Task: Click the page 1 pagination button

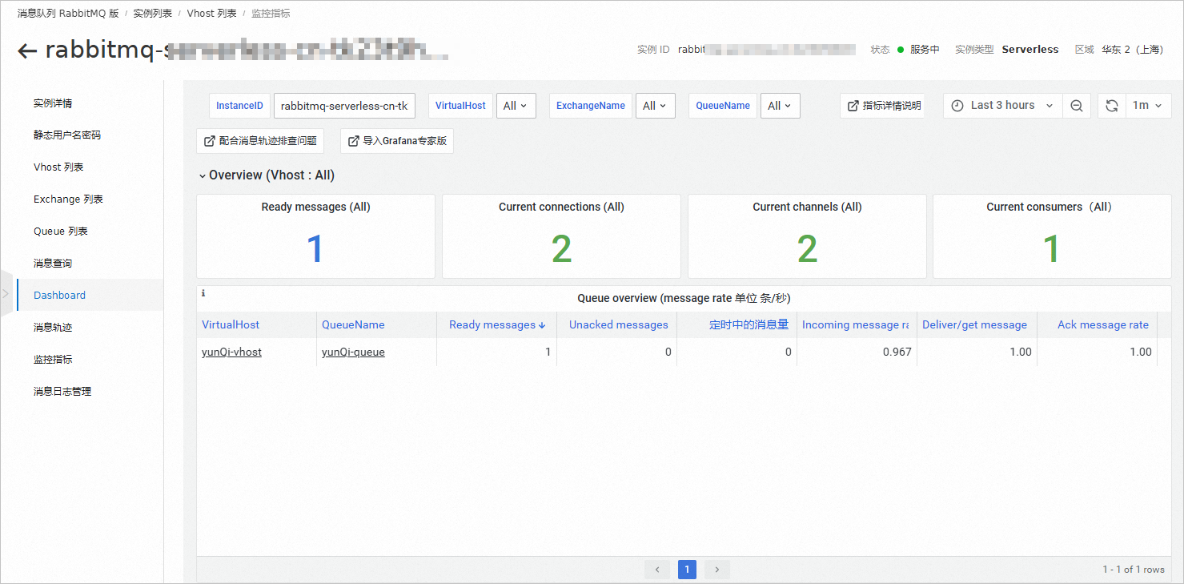Action: point(687,570)
